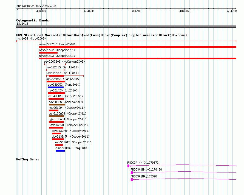Click the blue gain bar under esv989553
Screen dimensions: 244x195
pos(56,87)
